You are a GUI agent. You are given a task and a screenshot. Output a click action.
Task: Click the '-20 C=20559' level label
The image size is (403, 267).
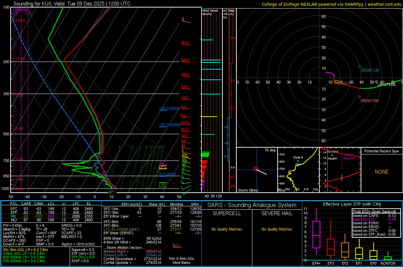170,125
